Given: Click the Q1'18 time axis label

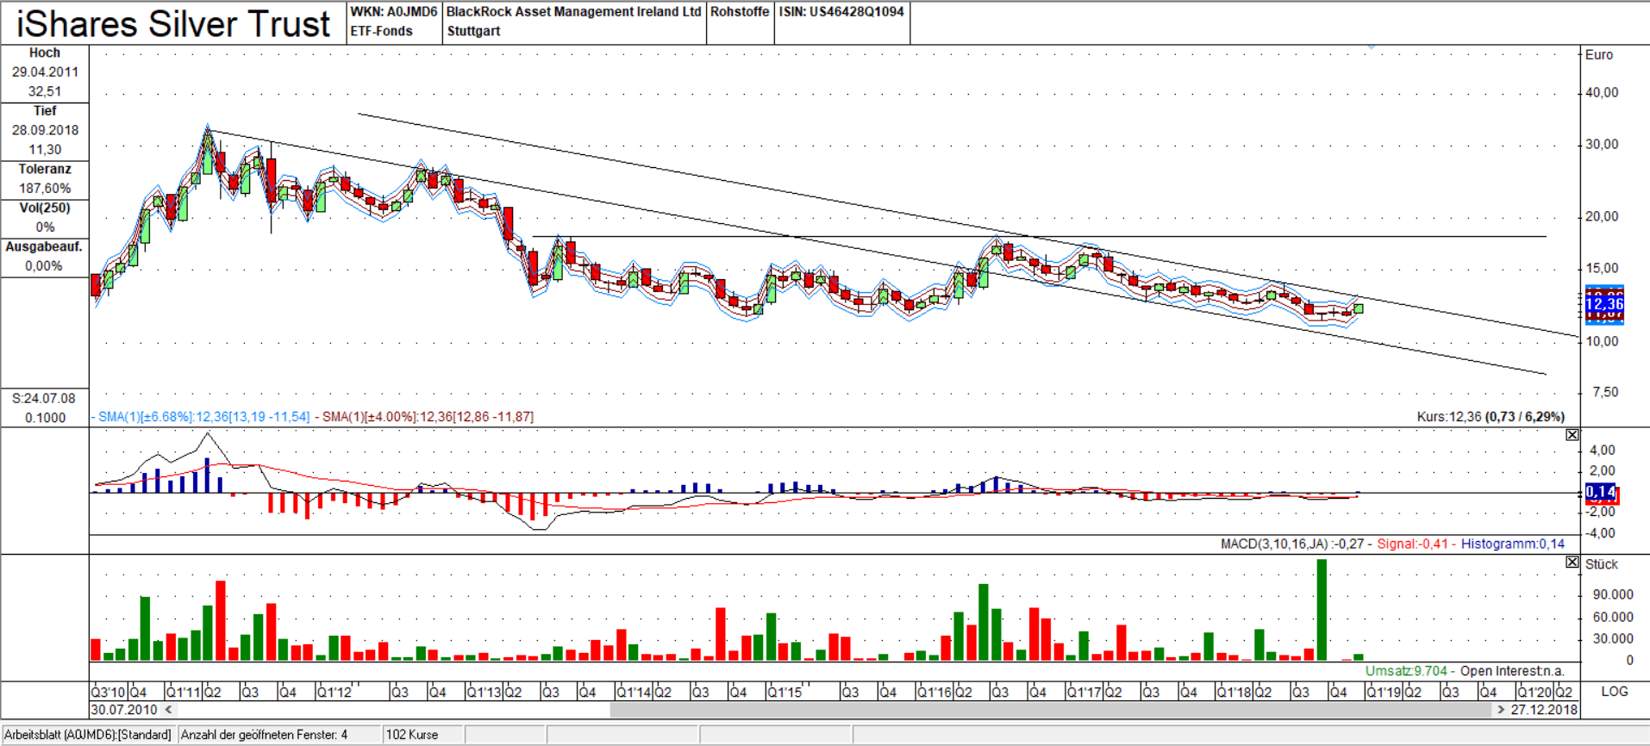Looking at the screenshot, I should point(1234,692).
